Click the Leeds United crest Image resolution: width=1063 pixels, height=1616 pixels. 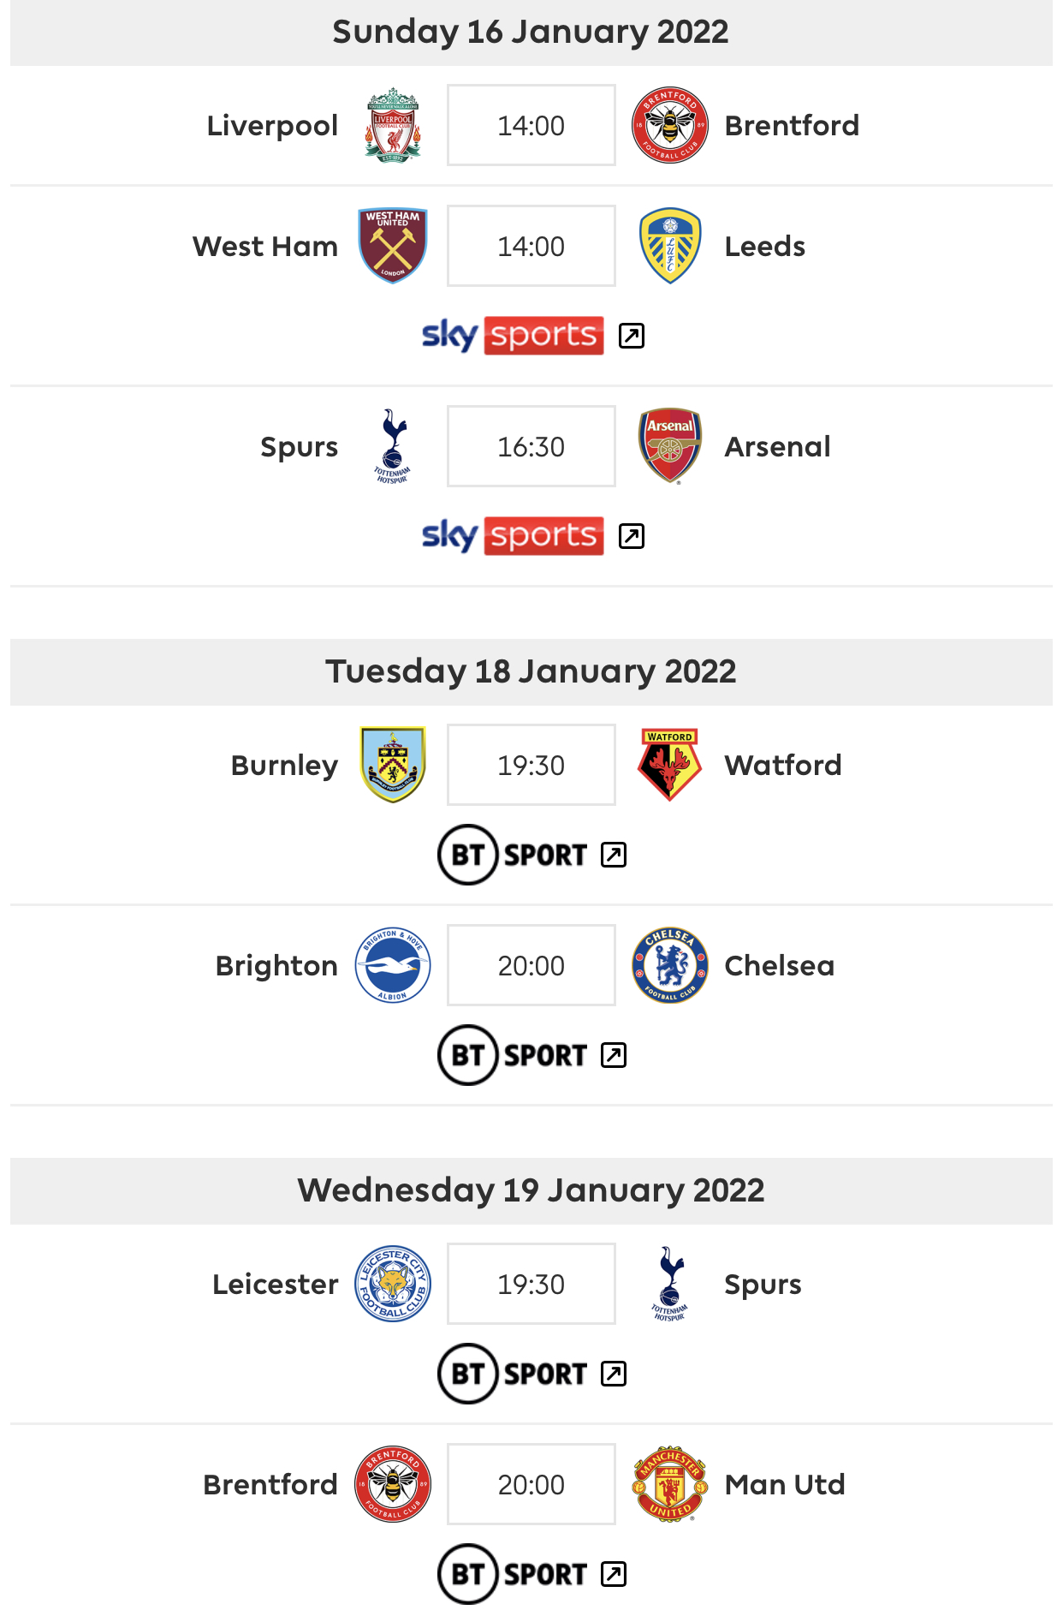(x=670, y=246)
